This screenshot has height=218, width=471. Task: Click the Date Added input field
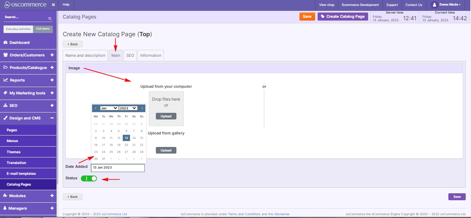click(x=118, y=168)
